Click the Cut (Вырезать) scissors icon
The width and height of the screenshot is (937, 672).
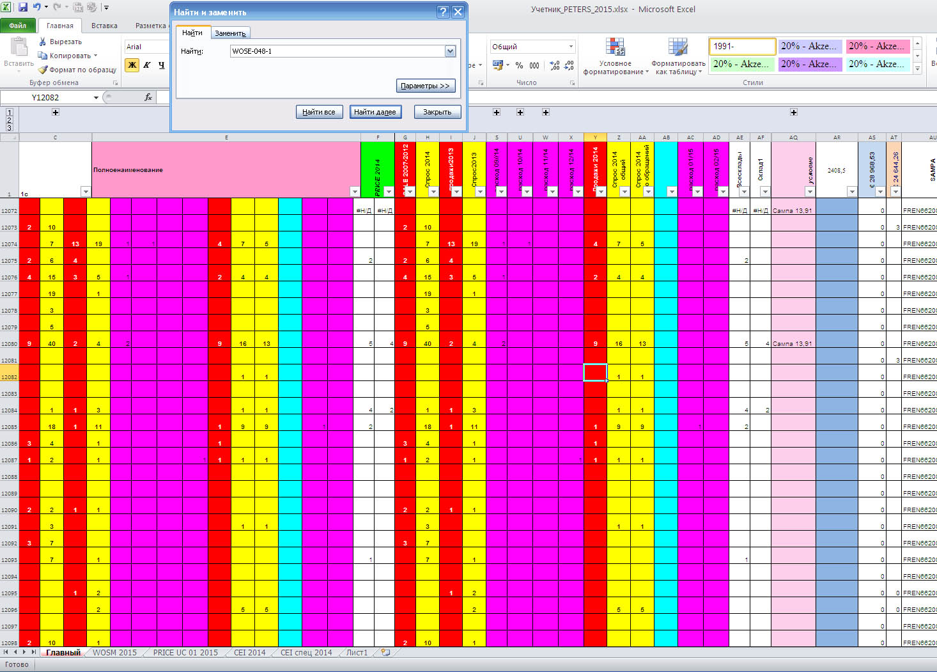click(43, 42)
